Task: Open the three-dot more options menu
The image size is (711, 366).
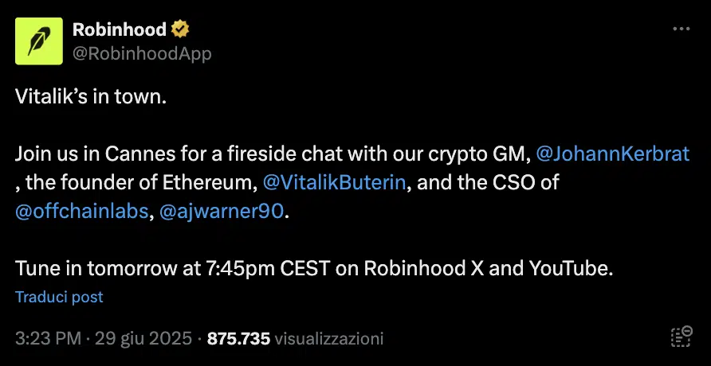Action: click(681, 29)
